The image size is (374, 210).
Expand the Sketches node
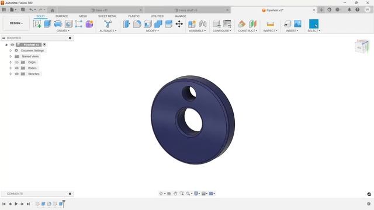coord(11,74)
